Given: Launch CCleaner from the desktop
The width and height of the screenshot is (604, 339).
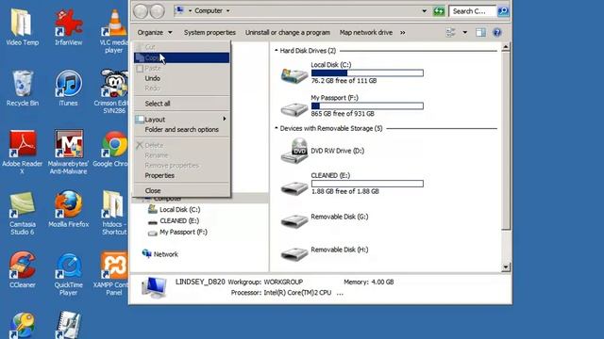Looking at the screenshot, I should [22, 269].
